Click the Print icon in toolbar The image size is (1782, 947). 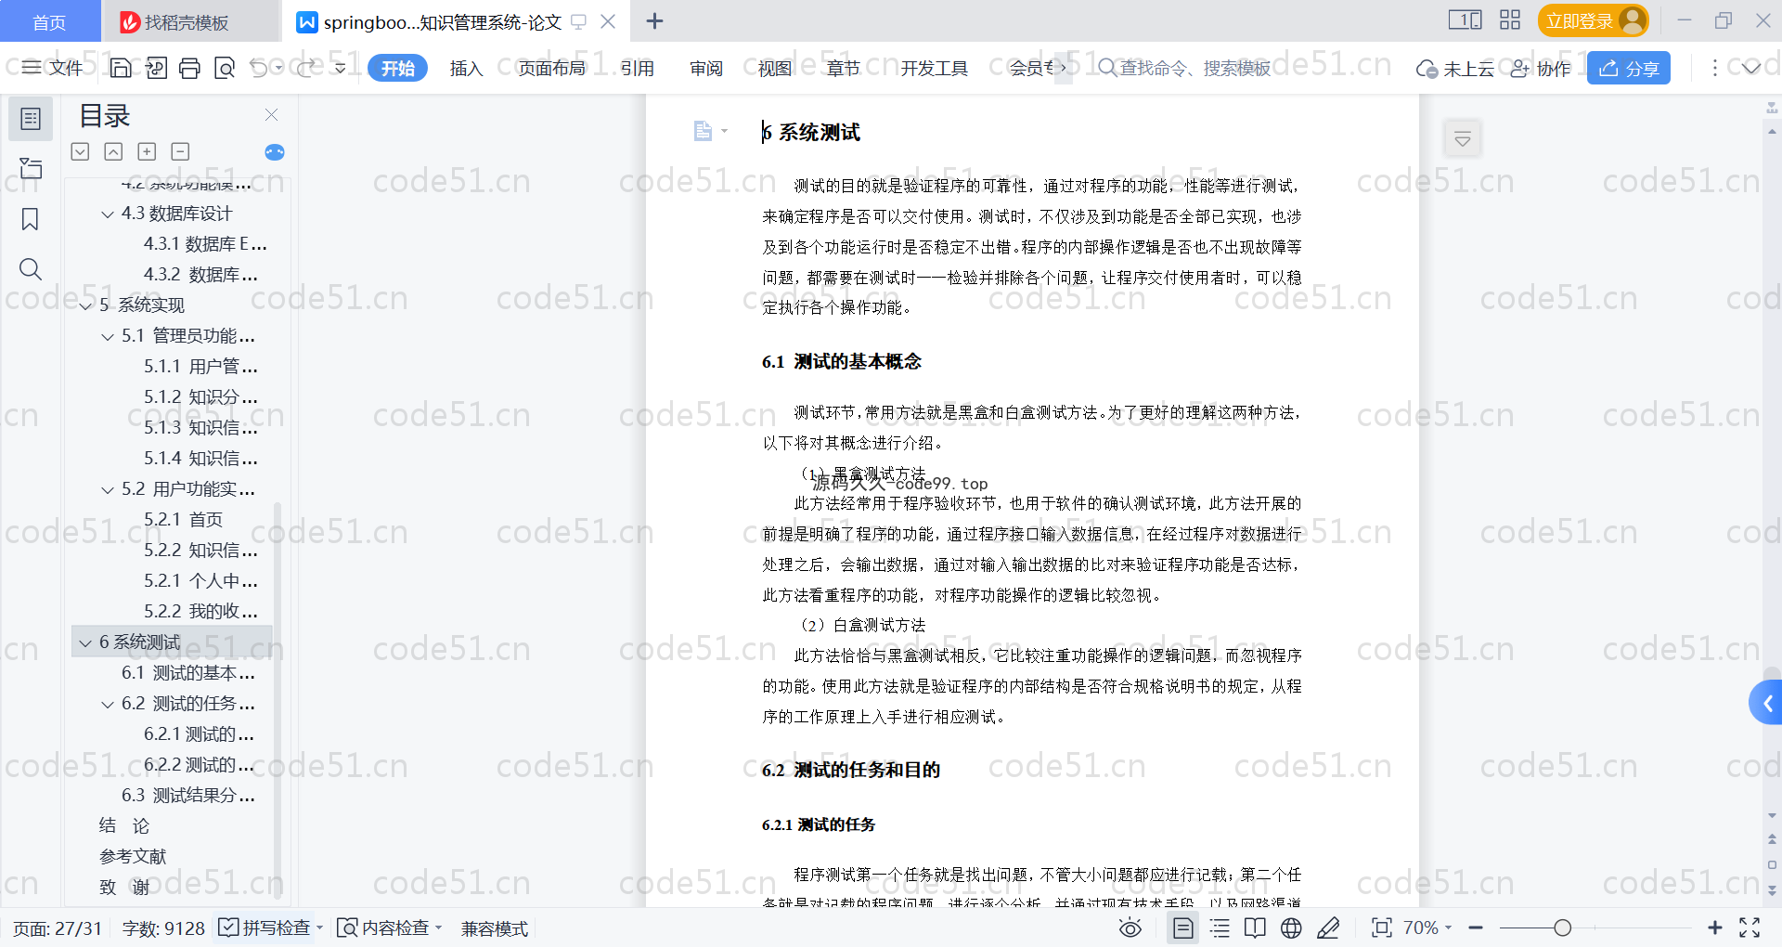tap(190, 68)
